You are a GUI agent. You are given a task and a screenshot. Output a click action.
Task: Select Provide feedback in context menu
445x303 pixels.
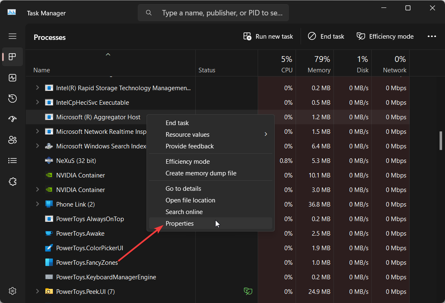click(x=211, y=146)
